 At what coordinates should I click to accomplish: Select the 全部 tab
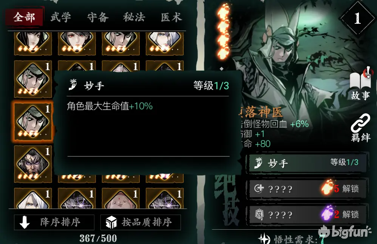point(24,17)
